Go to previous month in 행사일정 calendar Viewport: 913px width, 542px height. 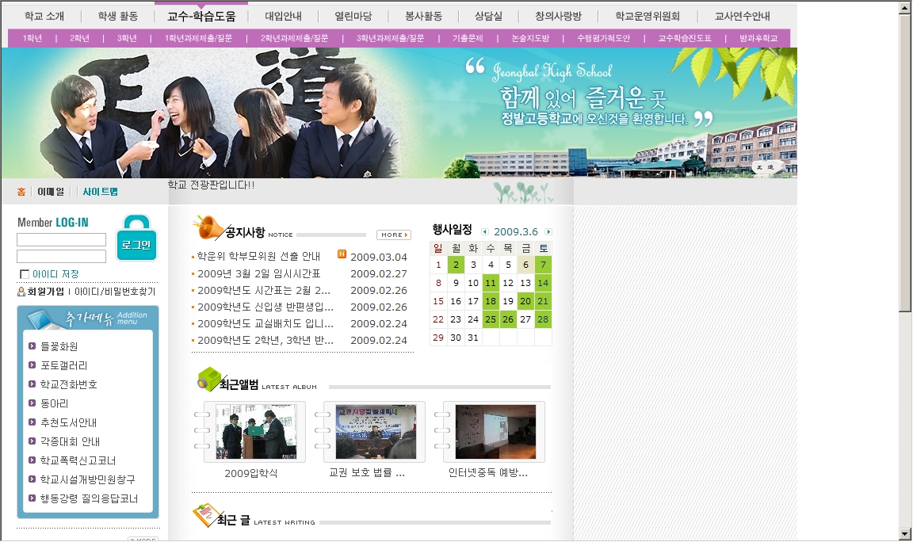[485, 232]
